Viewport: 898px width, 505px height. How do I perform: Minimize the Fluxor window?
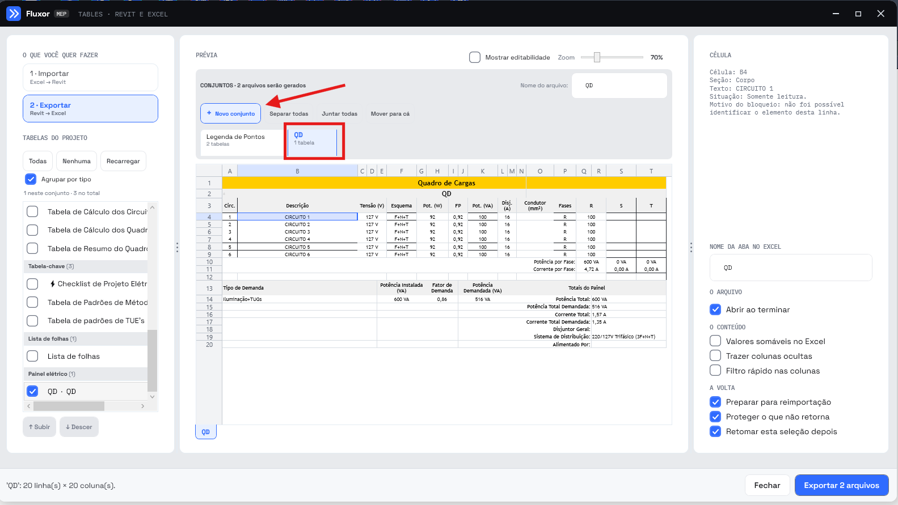click(x=836, y=14)
